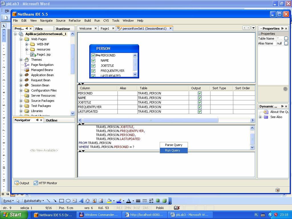Viewport: 292px width, 219px height.
Task: Insert clip art from drawing toolbar
Action: point(94,201)
